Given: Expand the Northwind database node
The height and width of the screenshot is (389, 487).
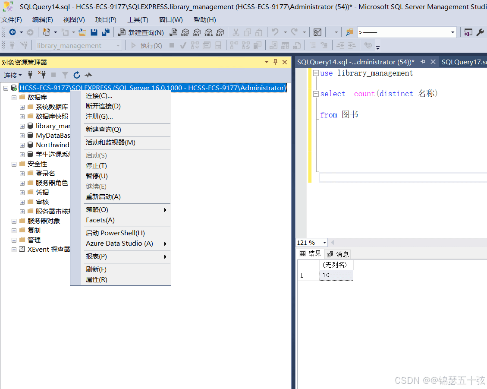Looking at the screenshot, I should pos(22,145).
